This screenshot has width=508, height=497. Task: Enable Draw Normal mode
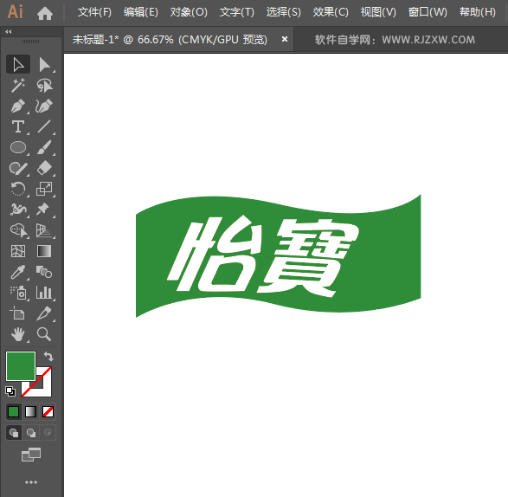click(x=14, y=432)
